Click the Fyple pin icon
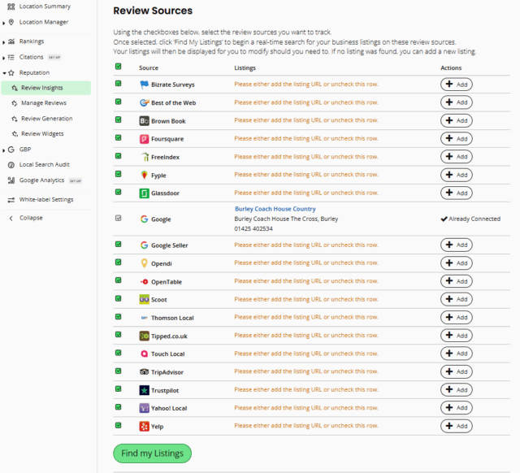Screen dimensions: 520x473 tap(144, 176)
